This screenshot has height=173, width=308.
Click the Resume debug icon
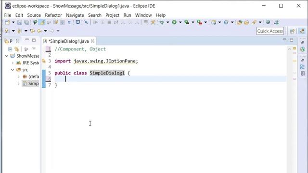[x=95, y=22]
